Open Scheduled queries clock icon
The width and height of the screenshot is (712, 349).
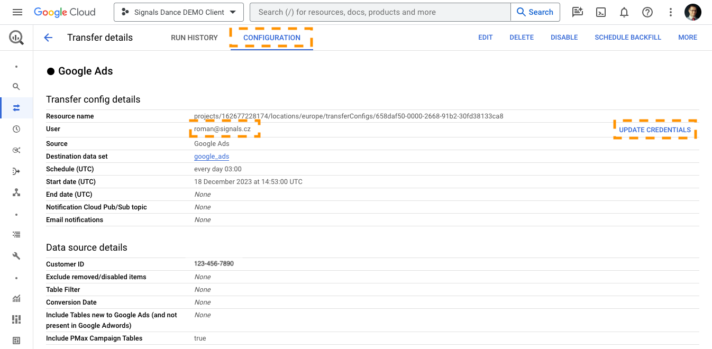tap(16, 129)
